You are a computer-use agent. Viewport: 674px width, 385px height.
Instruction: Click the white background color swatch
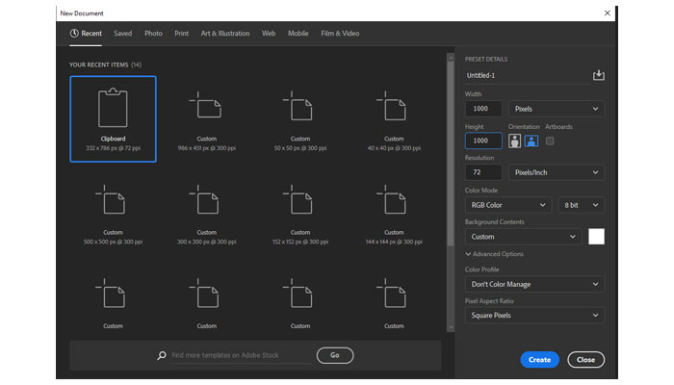click(596, 236)
